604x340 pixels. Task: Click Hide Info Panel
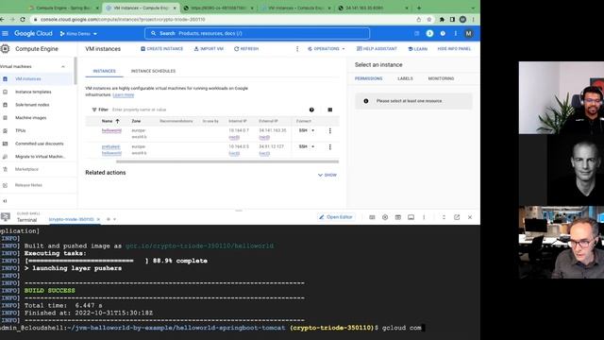pos(454,49)
